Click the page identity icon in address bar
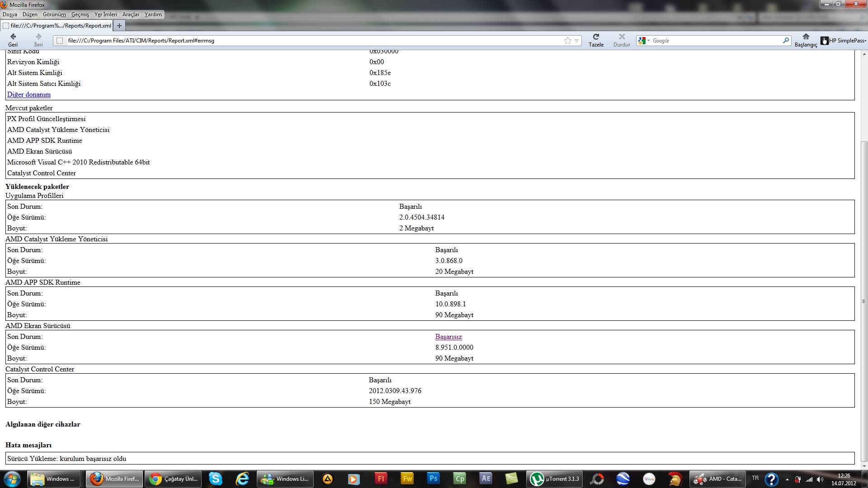Screen dimensions: 868x488 tap(59, 41)
